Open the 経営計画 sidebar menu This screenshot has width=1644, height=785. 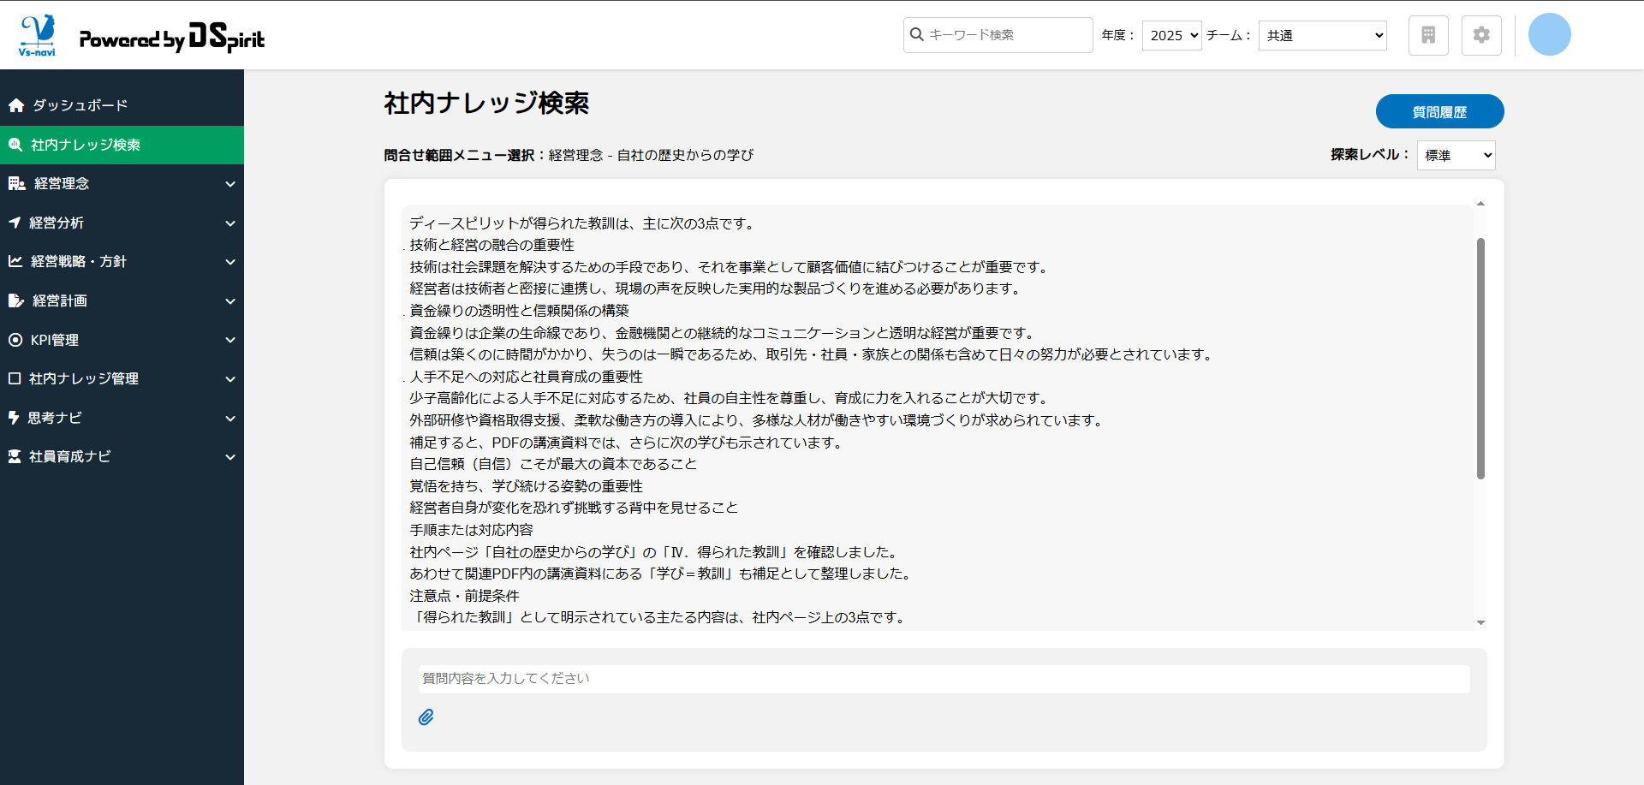[x=122, y=300]
